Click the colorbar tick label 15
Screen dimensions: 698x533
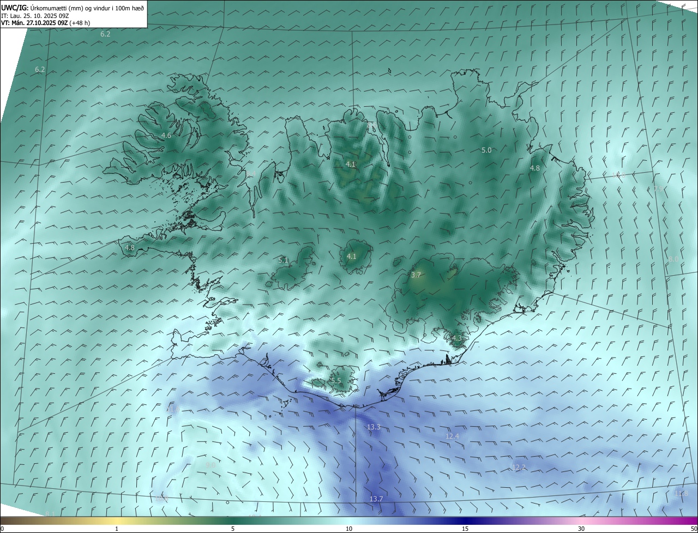coord(465,529)
